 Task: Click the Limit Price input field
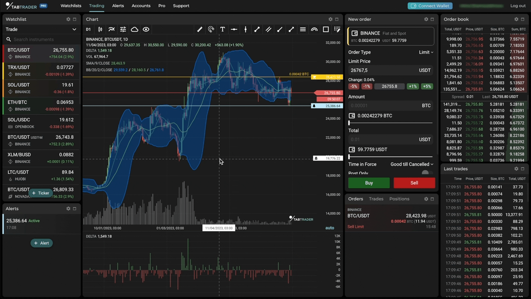point(391,71)
